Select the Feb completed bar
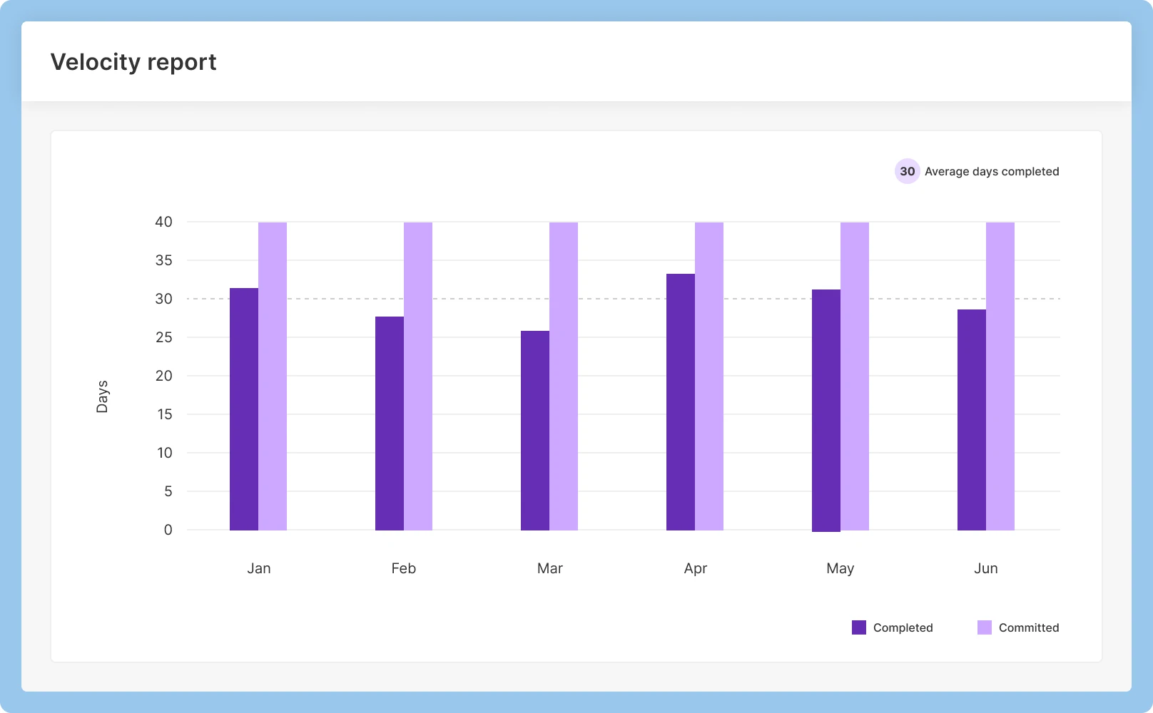The height and width of the screenshot is (713, 1153). click(x=390, y=424)
